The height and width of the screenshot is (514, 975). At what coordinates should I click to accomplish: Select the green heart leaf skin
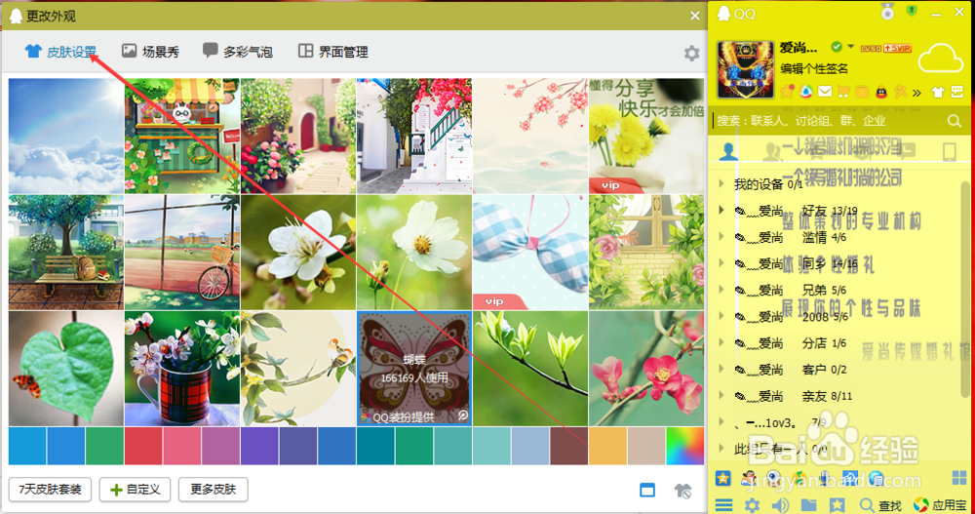pyautogui.click(x=66, y=369)
